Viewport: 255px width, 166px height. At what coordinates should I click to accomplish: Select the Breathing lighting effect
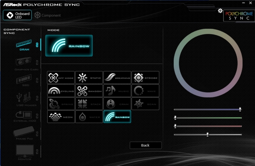click(117, 78)
